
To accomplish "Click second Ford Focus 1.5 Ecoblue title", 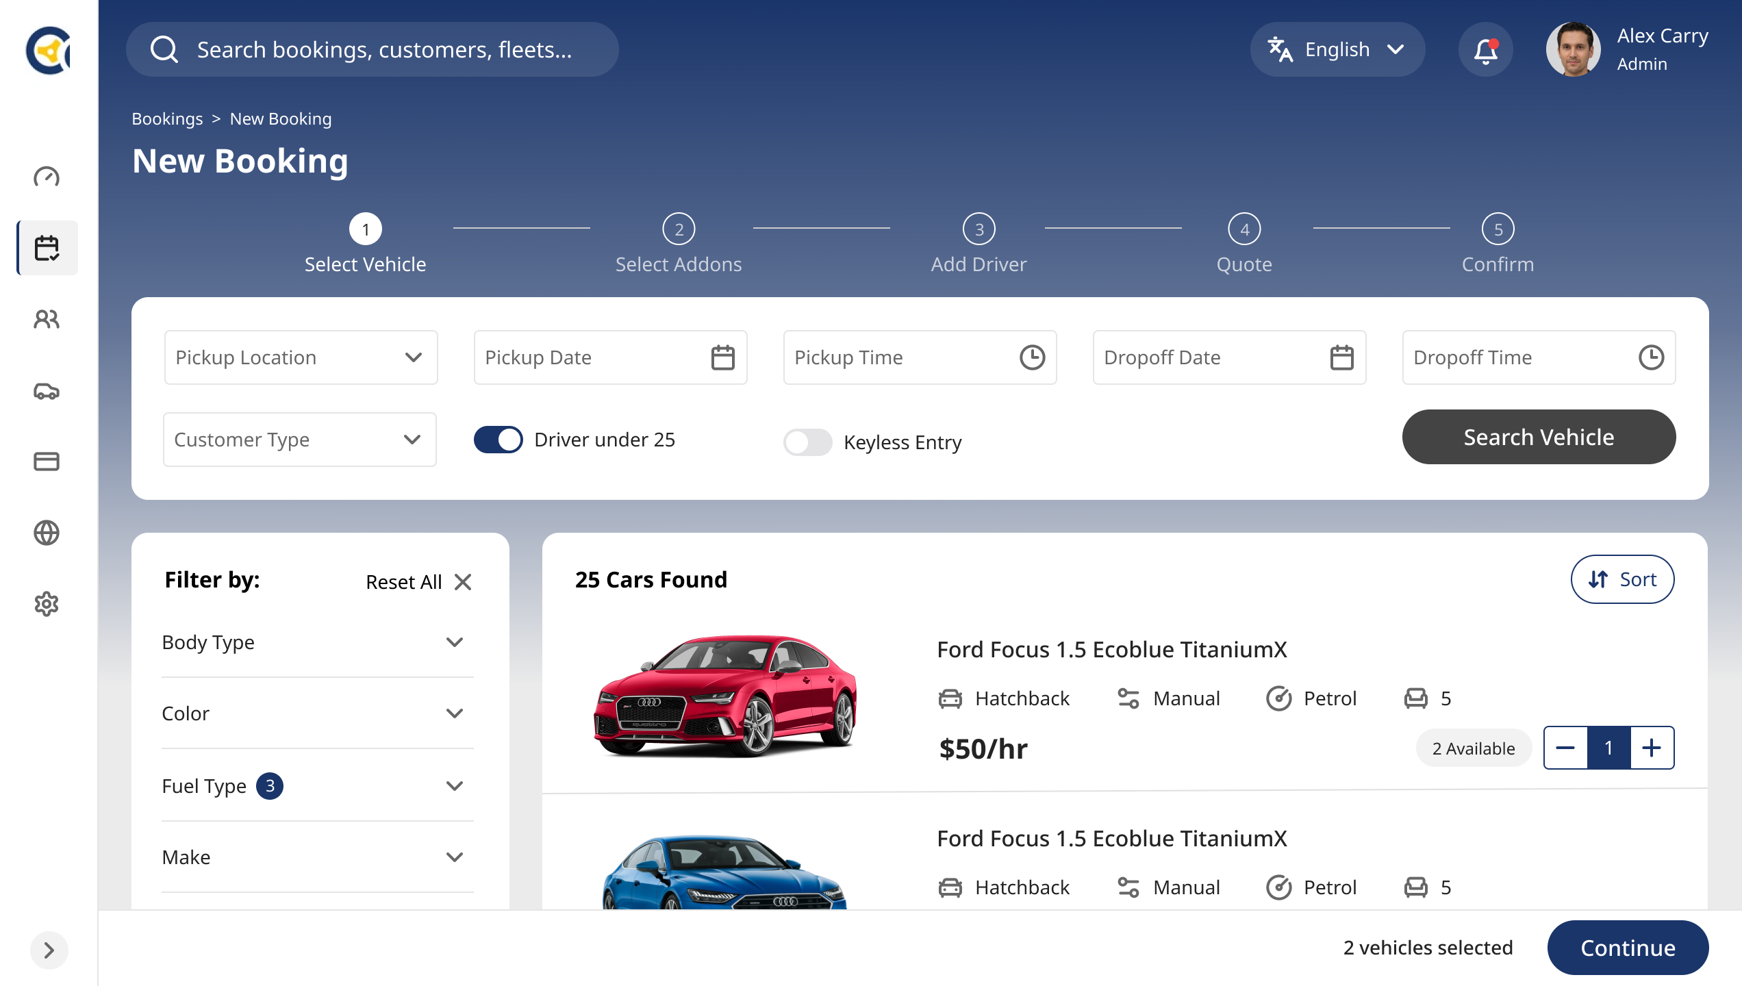I will pyautogui.click(x=1112, y=838).
